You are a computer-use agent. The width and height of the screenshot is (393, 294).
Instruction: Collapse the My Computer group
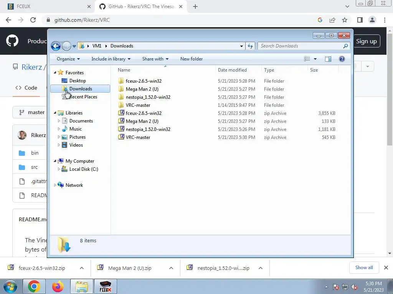pos(55,161)
